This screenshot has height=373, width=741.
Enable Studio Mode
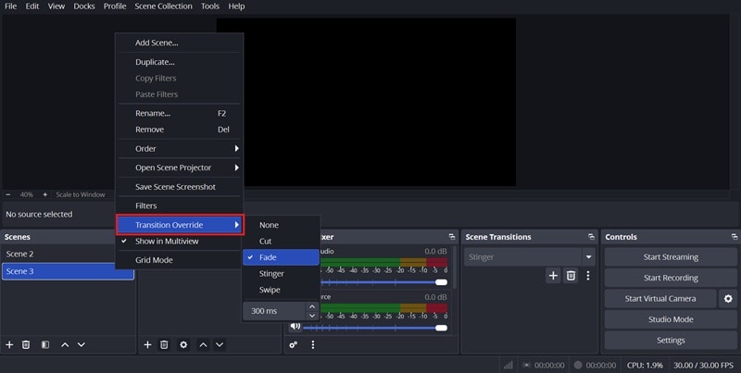(671, 319)
